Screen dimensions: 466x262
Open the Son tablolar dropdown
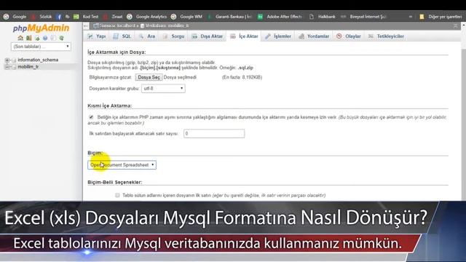41,47
